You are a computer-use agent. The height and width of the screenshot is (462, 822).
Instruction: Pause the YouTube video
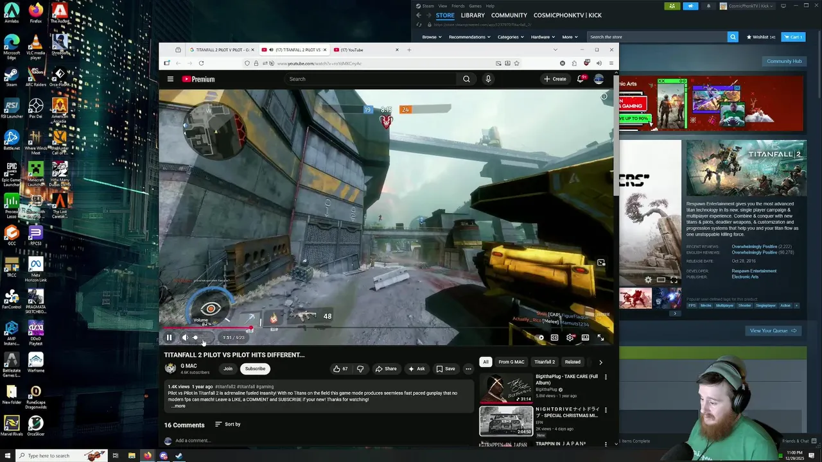[x=169, y=338]
